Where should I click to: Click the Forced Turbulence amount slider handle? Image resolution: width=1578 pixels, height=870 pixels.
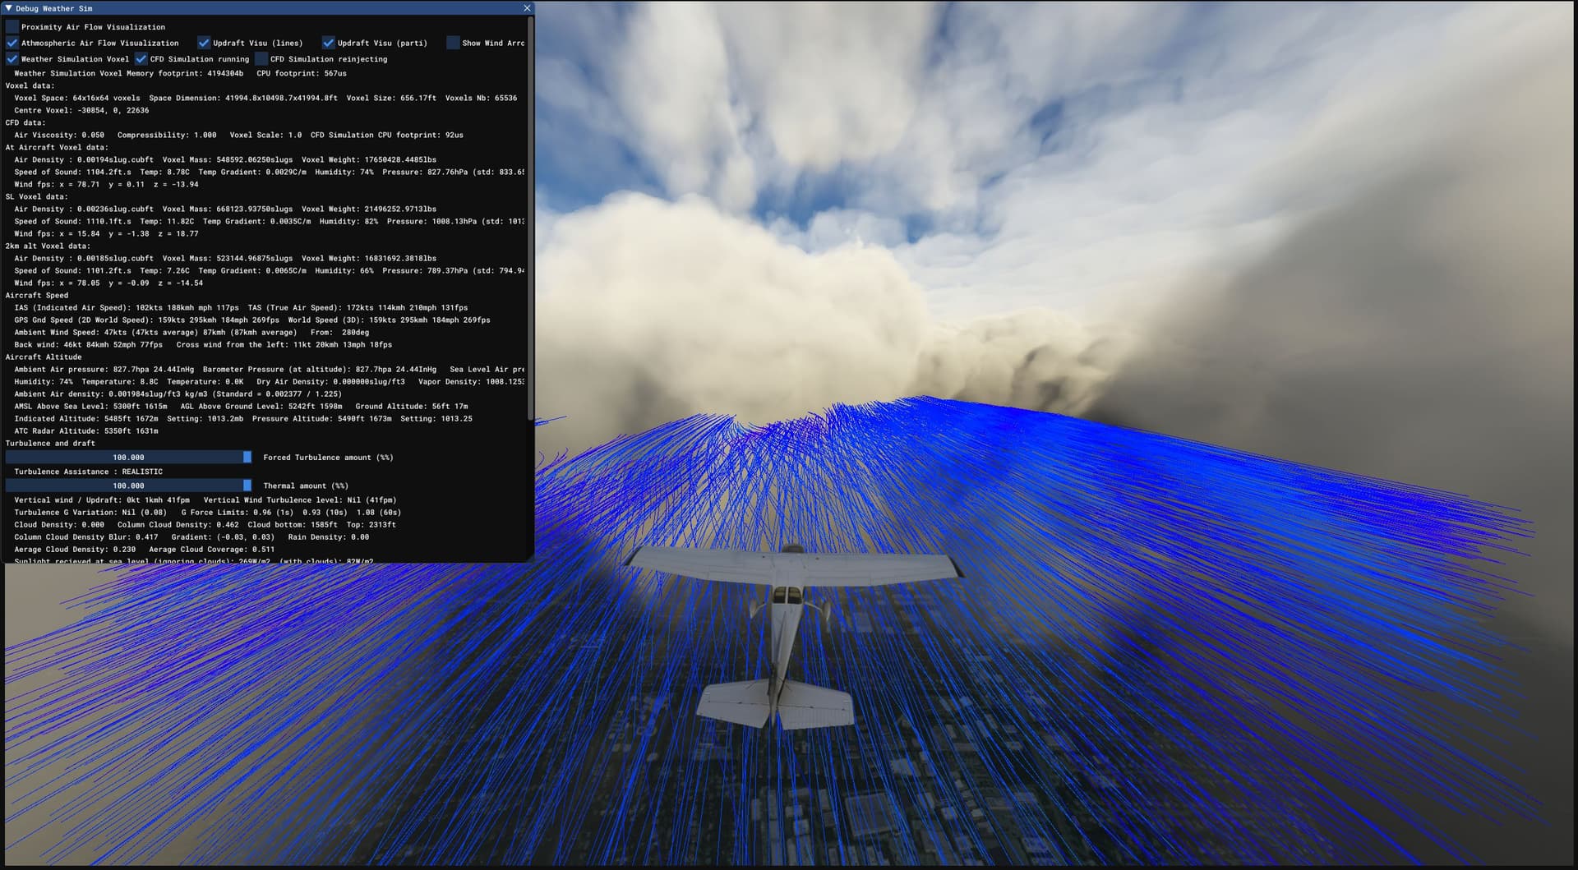point(247,457)
